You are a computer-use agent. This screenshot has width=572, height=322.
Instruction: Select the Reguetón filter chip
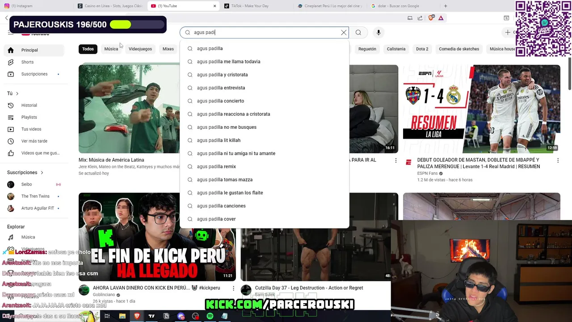pyautogui.click(x=367, y=49)
